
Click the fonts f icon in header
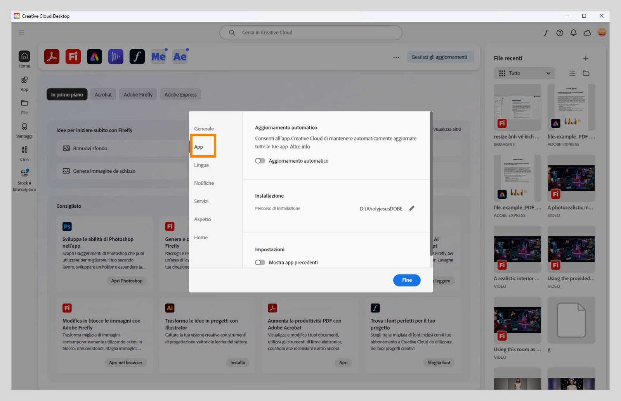546,33
